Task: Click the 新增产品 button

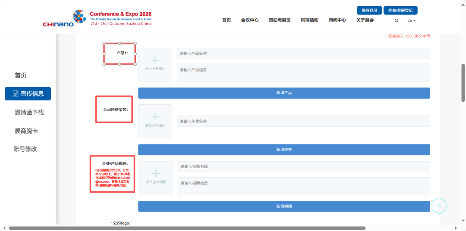Action: (284, 93)
